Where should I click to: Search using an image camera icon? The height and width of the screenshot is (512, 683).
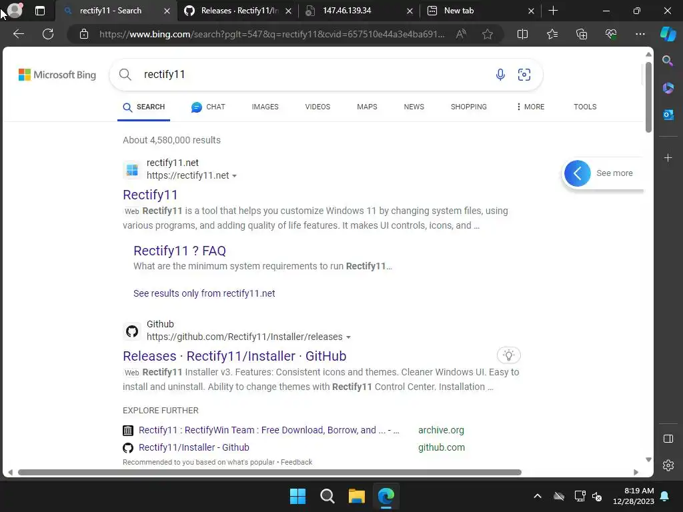524,75
